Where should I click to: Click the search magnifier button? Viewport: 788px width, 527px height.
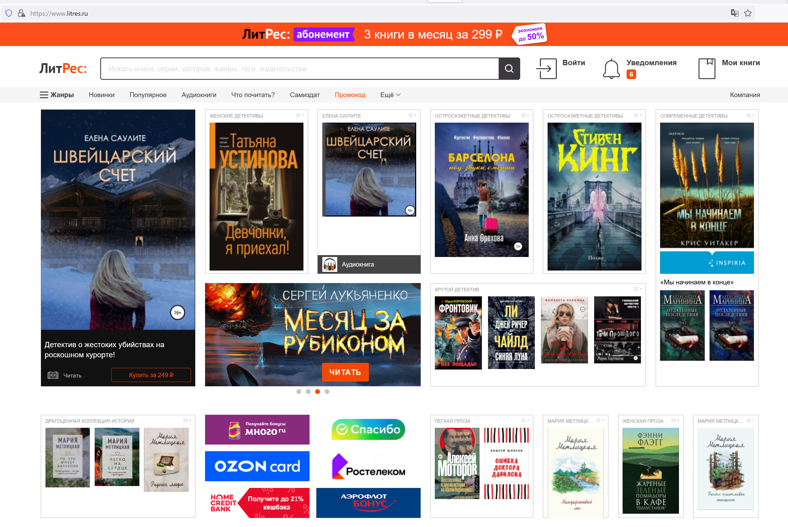point(509,69)
